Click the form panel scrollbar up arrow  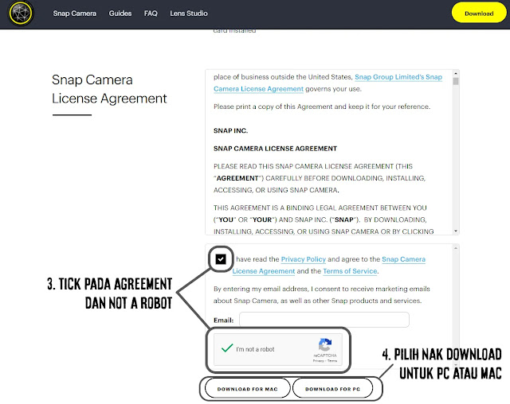tap(456, 248)
